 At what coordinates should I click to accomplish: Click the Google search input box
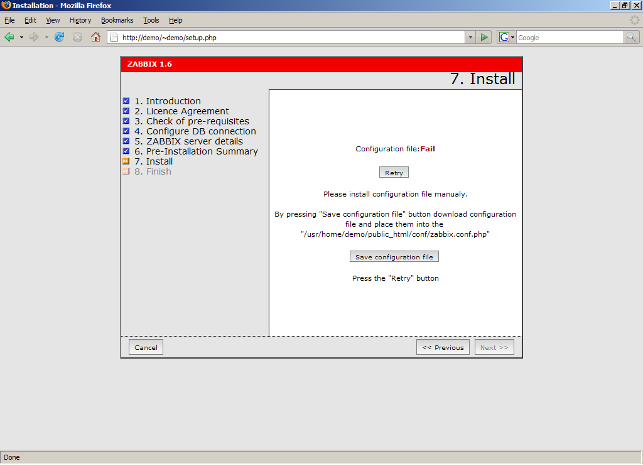(x=570, y=37)
